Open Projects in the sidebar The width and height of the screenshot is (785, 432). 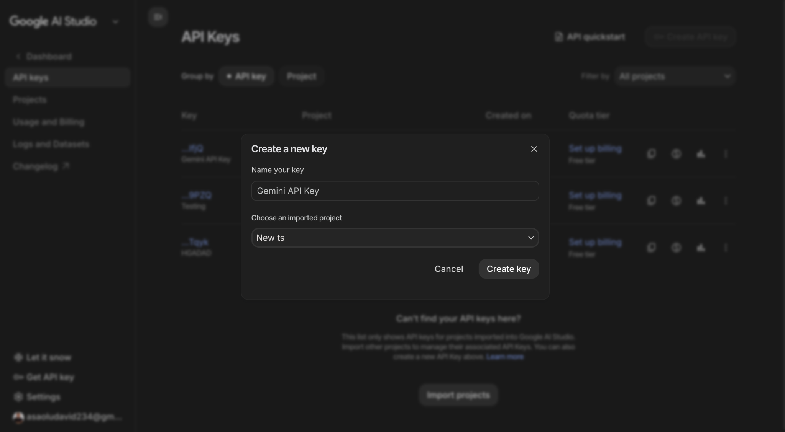[x=30, y=100]
